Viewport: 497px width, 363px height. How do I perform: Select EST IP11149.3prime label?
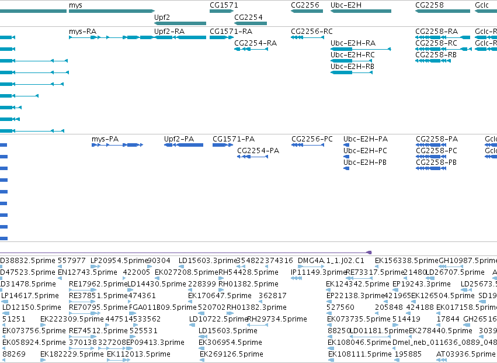pyautogui.click(x=318, y=272)
